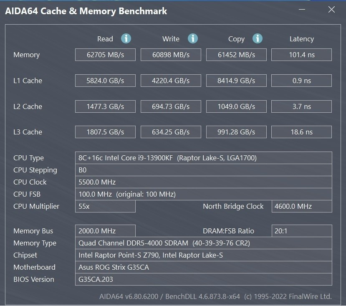Click the info icon next to Read

pyautogui.click(x=126, y=39)
